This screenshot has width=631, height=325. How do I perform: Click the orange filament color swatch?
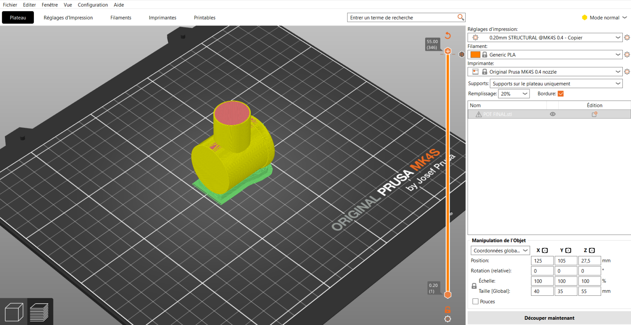click(475, 55)
